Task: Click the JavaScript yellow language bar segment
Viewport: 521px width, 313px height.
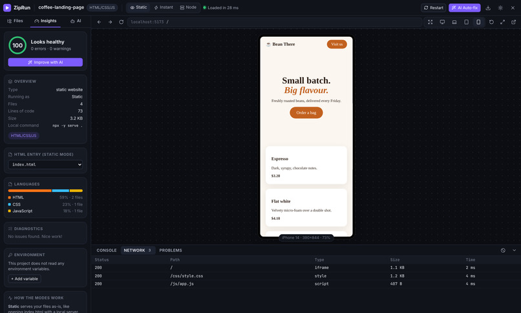Action: click(x=76, y=191)
